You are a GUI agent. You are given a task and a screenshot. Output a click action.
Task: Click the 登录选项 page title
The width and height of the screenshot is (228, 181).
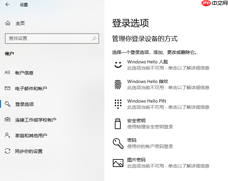click(x=131, y=23)
